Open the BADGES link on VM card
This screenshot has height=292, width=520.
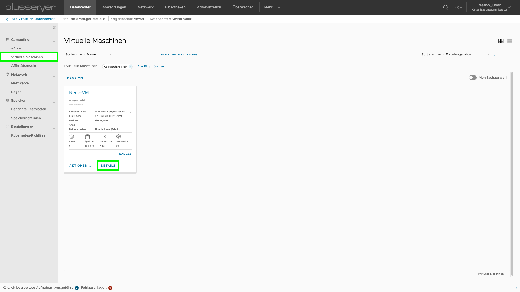(125, 154)
